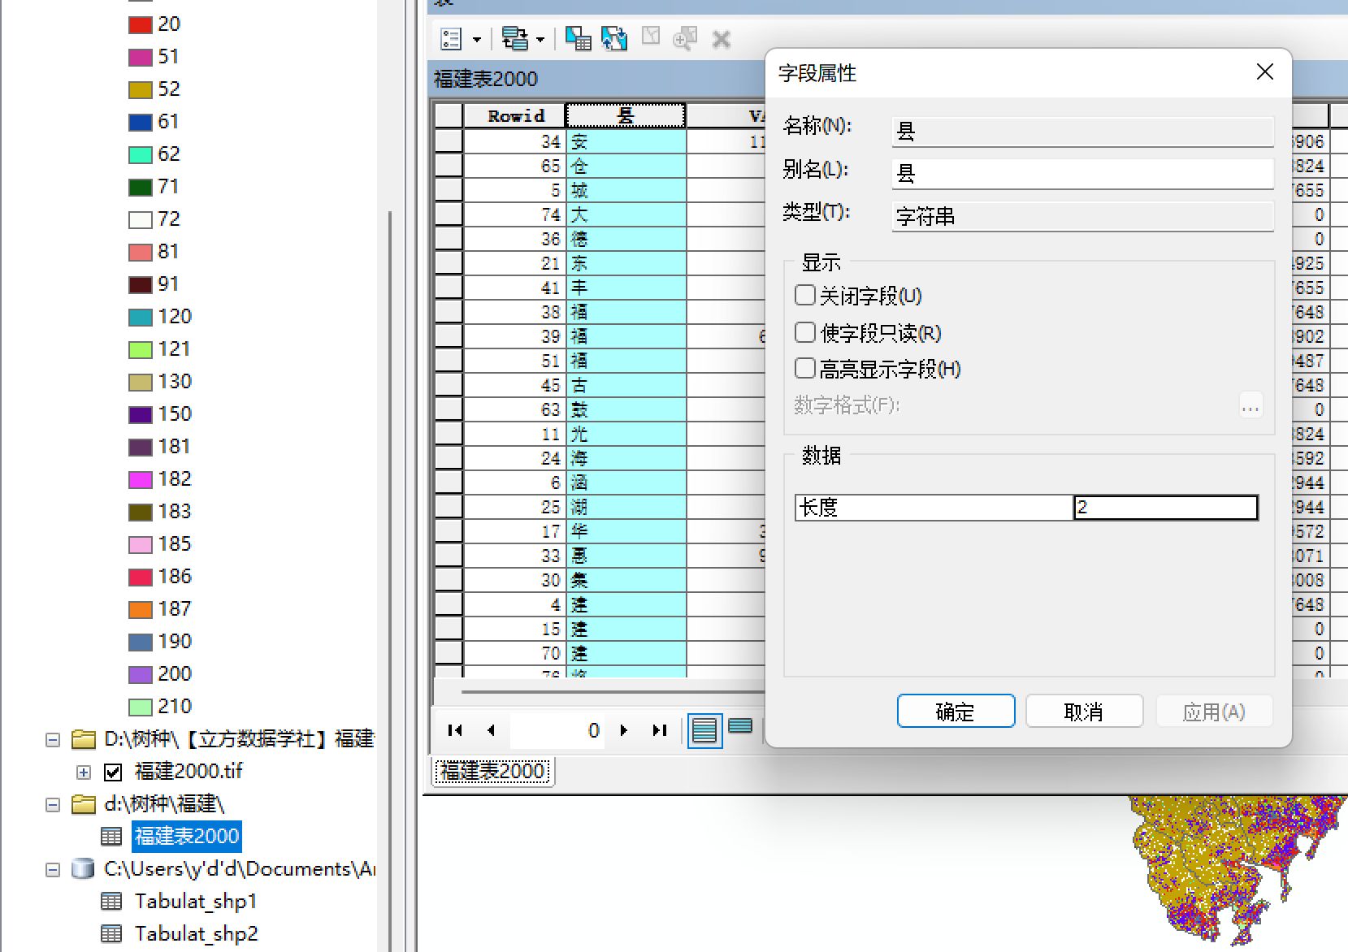1348x952 pixels.
Task: Click orange swatch for class 187
Action: click(x=141, y=609)
